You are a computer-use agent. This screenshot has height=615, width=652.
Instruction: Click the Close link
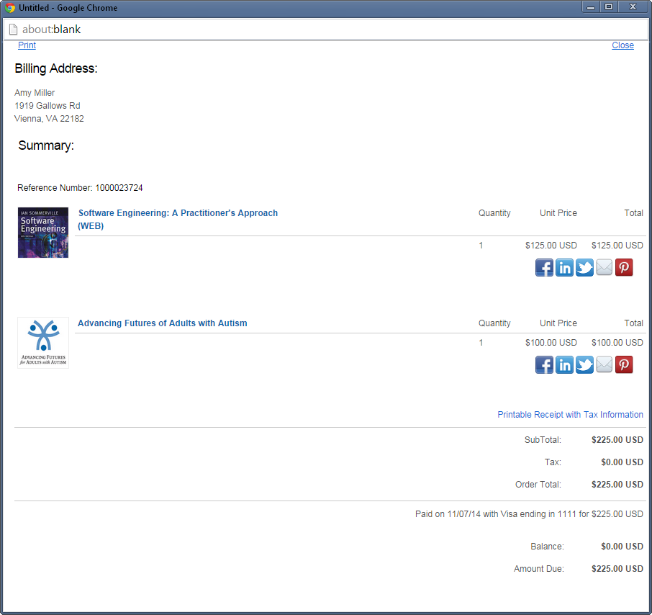622,45
